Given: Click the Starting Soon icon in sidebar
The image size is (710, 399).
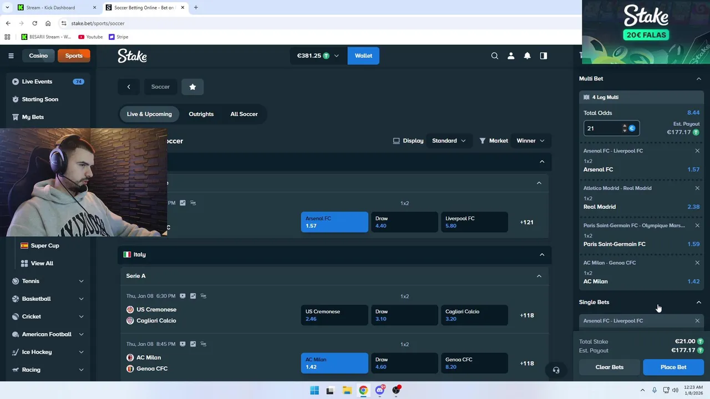Looking at the screenshot, I should (16, 99).
